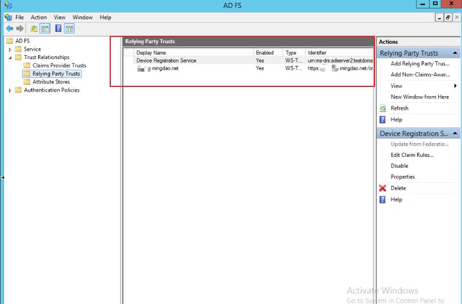The width and height of the screenshot is (462, 304).
Task: Click Add Relying Party Trust action
Action: click(x=420, y=64)
